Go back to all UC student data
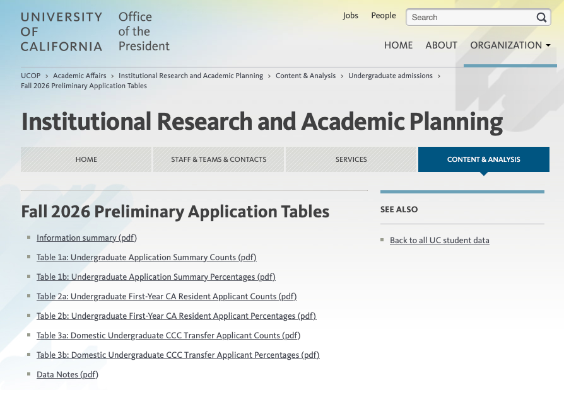Viewport: 564px width, 407px height. point(439,240)
